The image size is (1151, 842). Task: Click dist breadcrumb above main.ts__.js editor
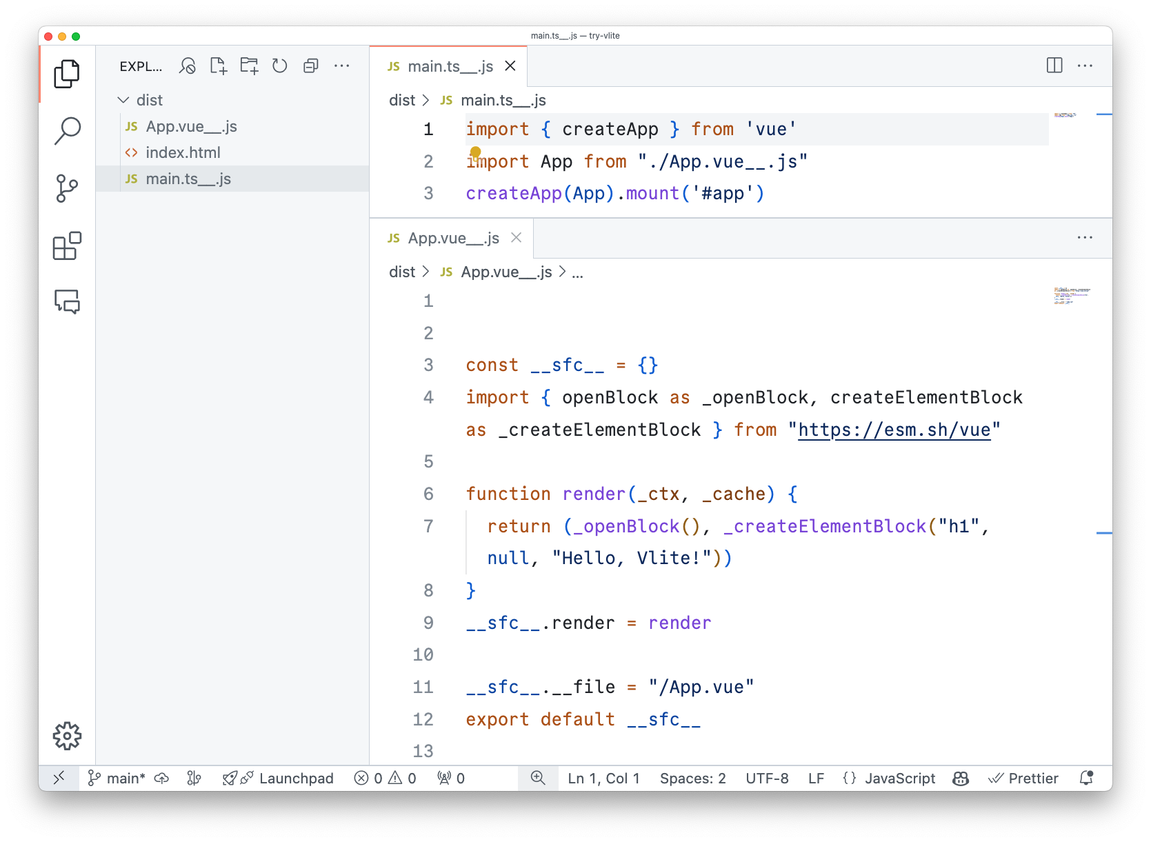click(402, 100)
